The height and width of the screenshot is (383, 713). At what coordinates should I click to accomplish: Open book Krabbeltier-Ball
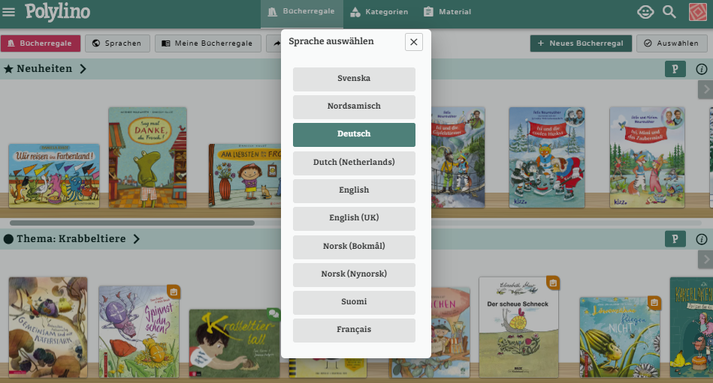234,343
